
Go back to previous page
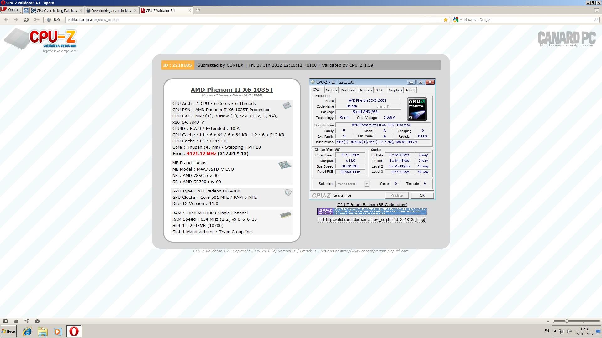[x=6, y=19]
